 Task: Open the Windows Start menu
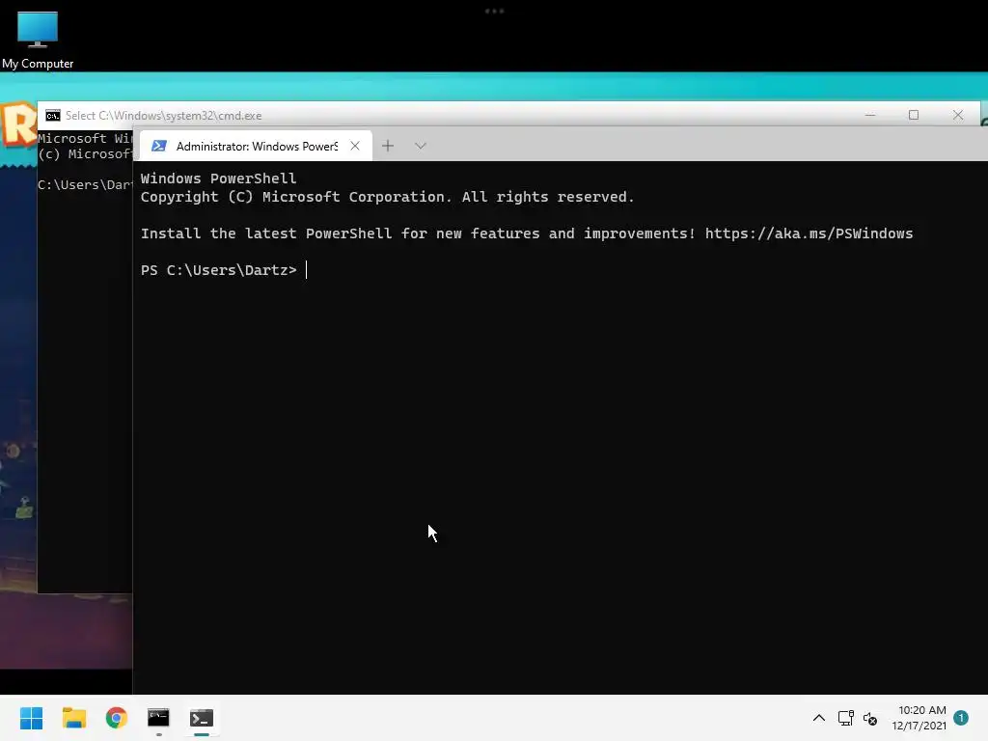click(31, 718)
